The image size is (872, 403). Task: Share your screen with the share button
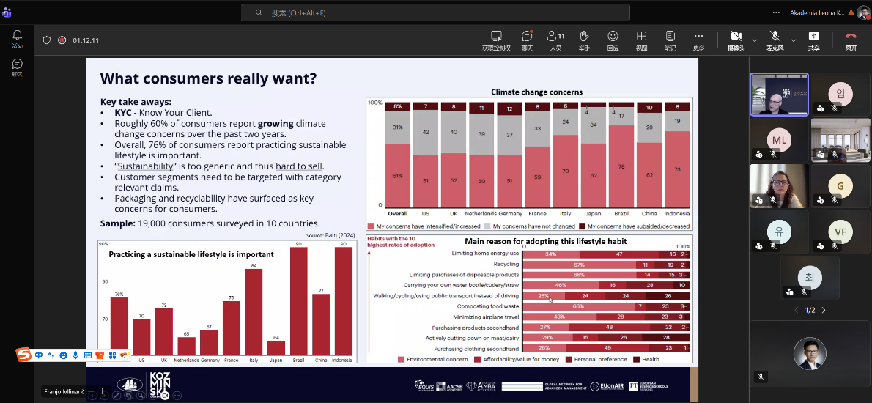click(813, 40)
